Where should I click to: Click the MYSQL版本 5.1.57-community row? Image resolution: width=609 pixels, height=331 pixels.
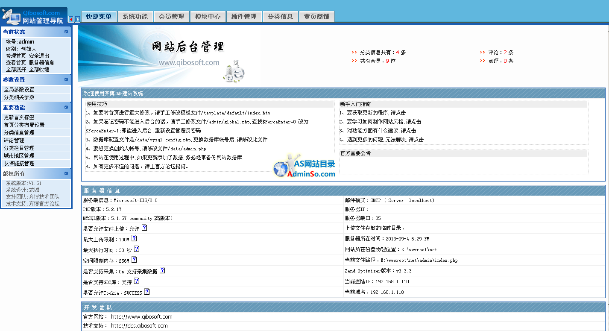[212, 218]
